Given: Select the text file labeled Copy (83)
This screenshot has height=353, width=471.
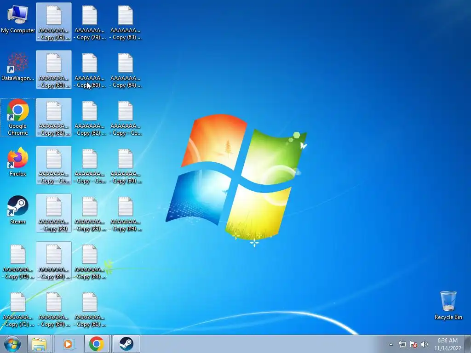Looking at the screenshot, I should tap(126, 23).
